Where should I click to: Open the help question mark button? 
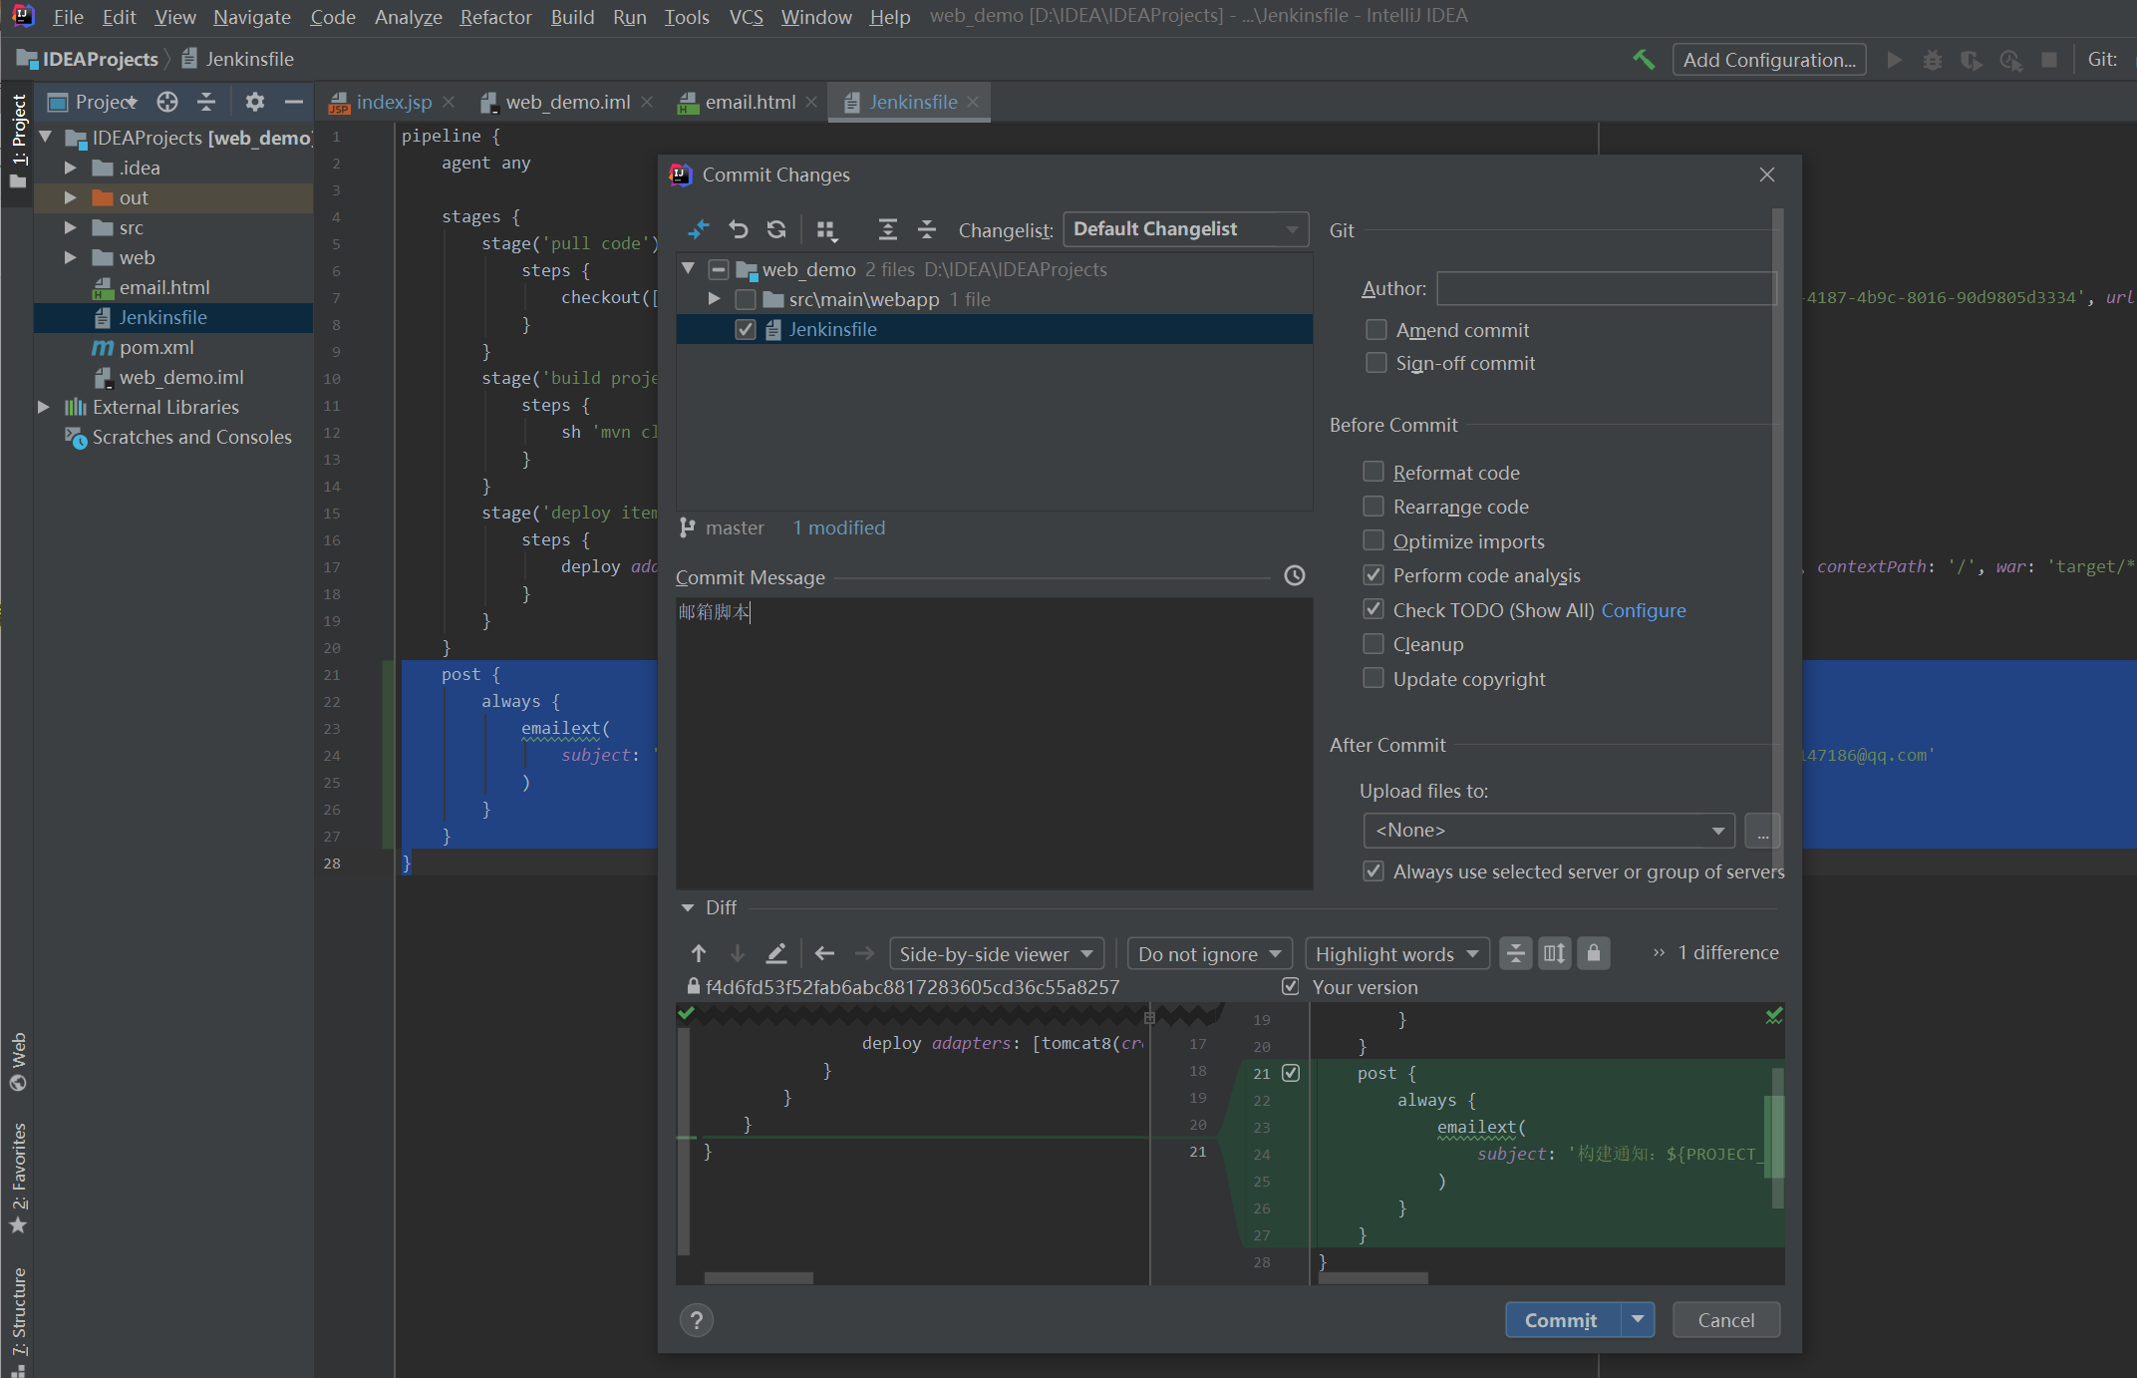(x=697, y=1320)
